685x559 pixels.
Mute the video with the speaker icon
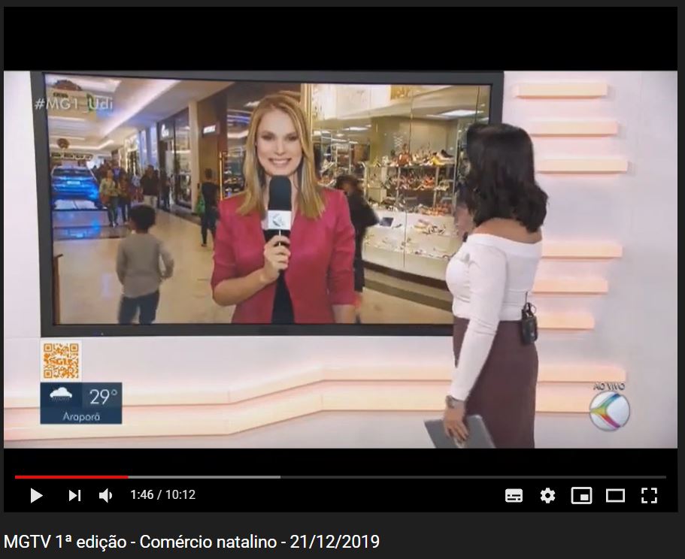[106, 495]
